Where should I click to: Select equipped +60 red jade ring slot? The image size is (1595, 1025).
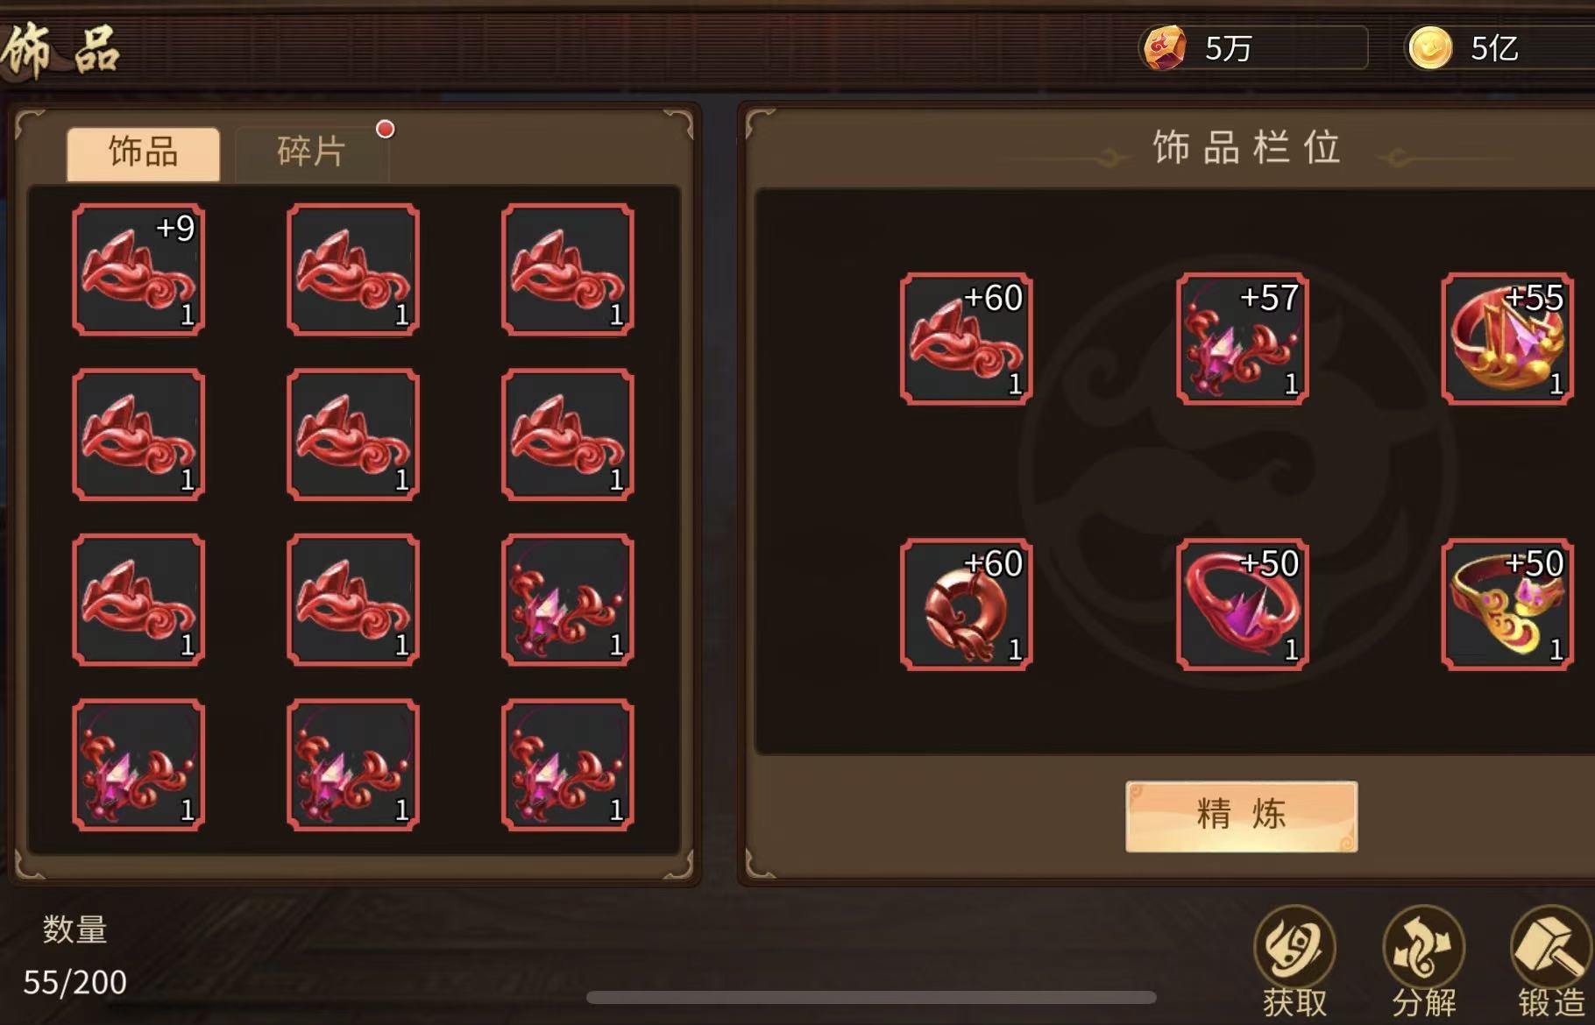pos(966,604)
